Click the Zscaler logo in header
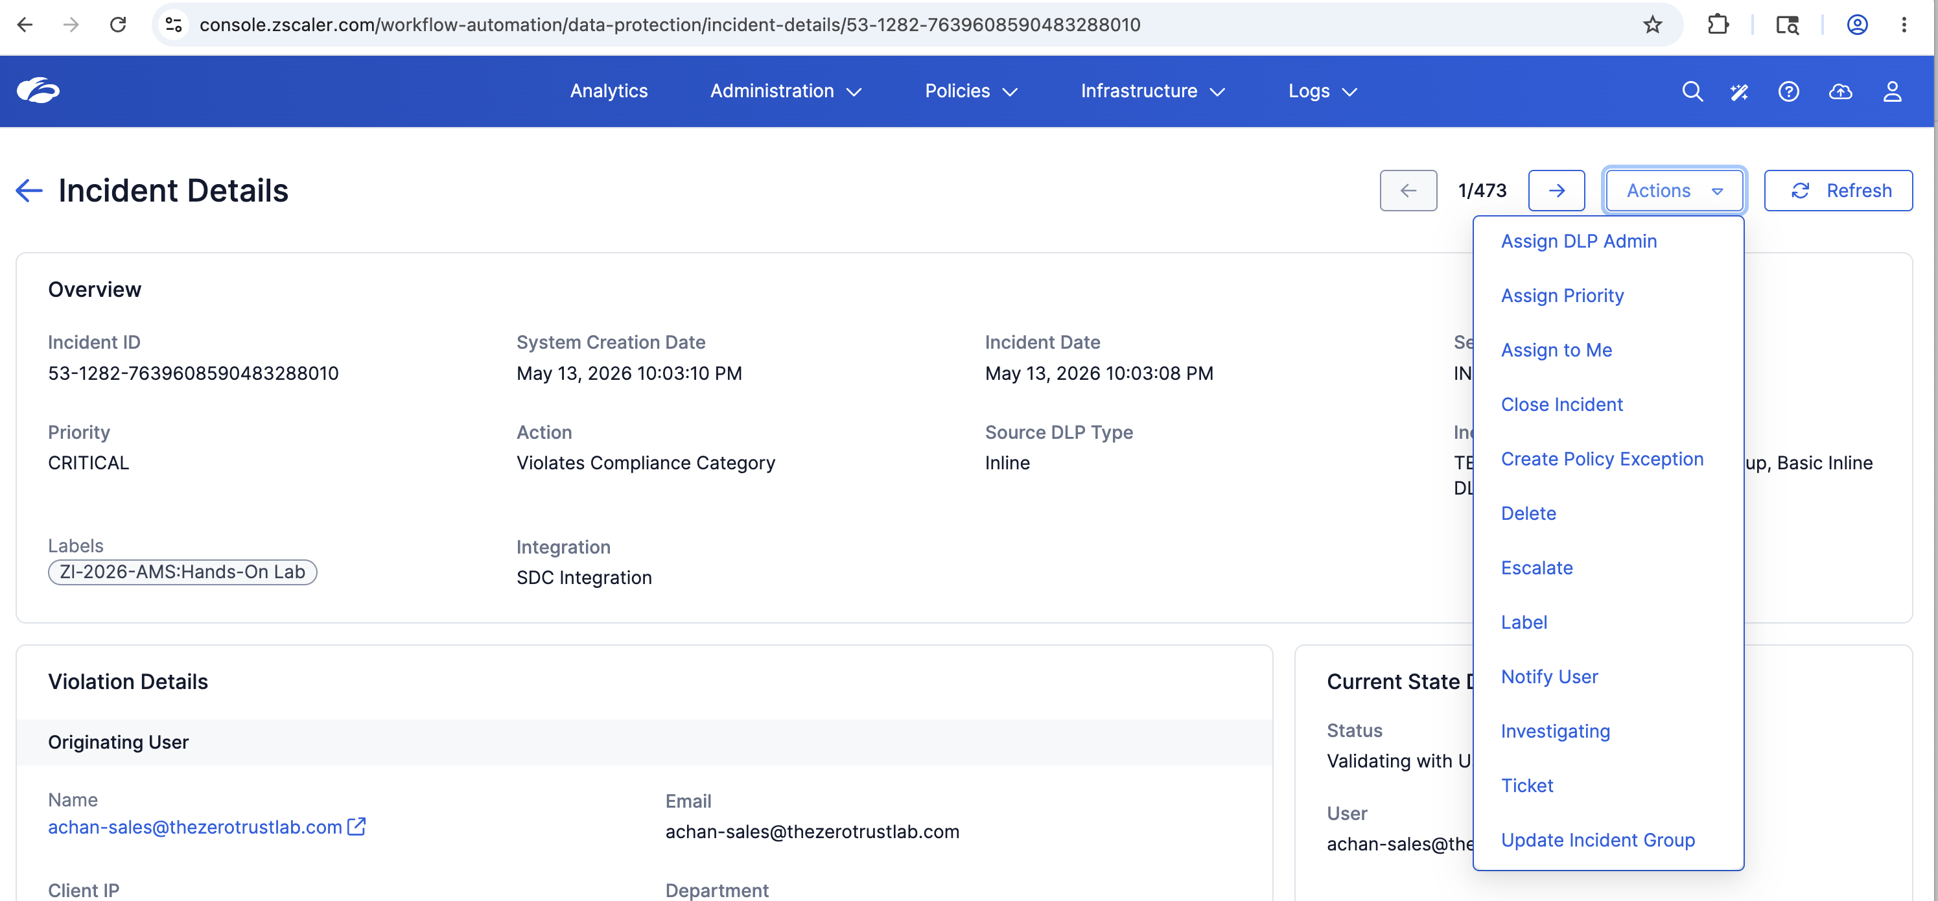Image resolution: width=1938 pixels, height=901 pixels. point(38,91)
